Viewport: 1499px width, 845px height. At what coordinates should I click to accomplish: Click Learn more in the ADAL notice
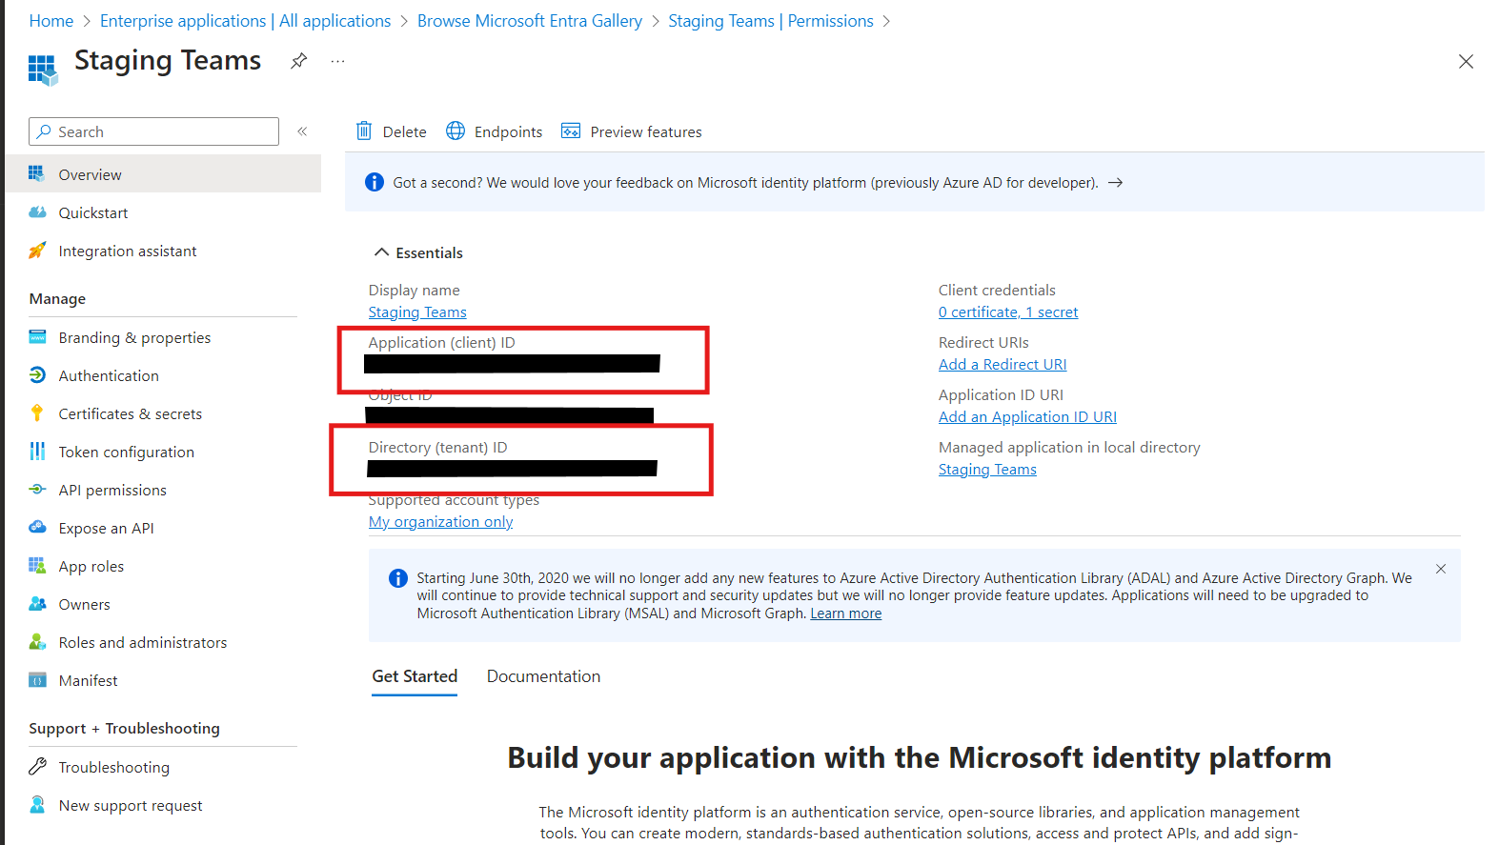coord(846,614)
